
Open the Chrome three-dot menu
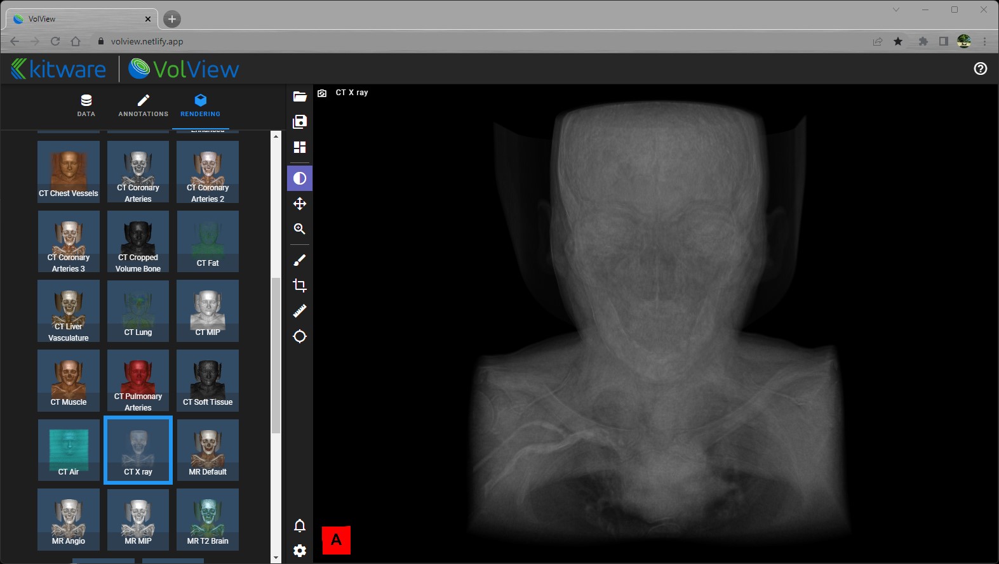pos(985,41)
